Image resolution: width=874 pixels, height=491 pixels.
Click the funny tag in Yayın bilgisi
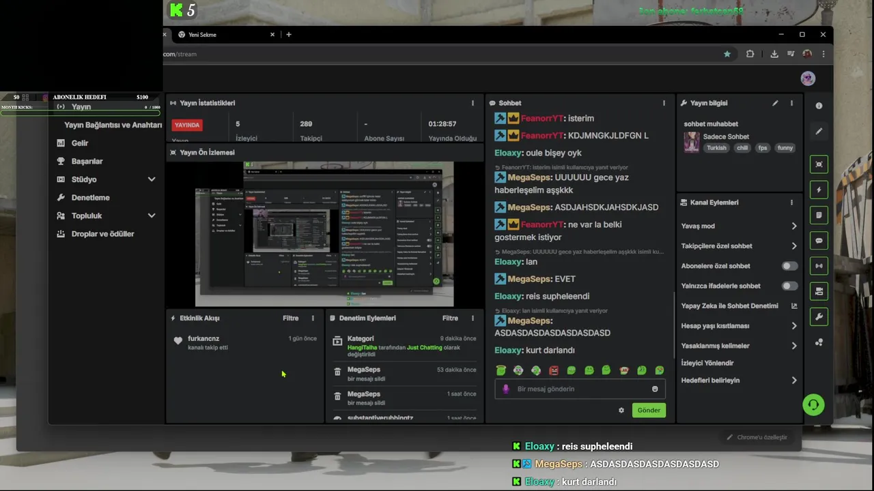point(785,148)
